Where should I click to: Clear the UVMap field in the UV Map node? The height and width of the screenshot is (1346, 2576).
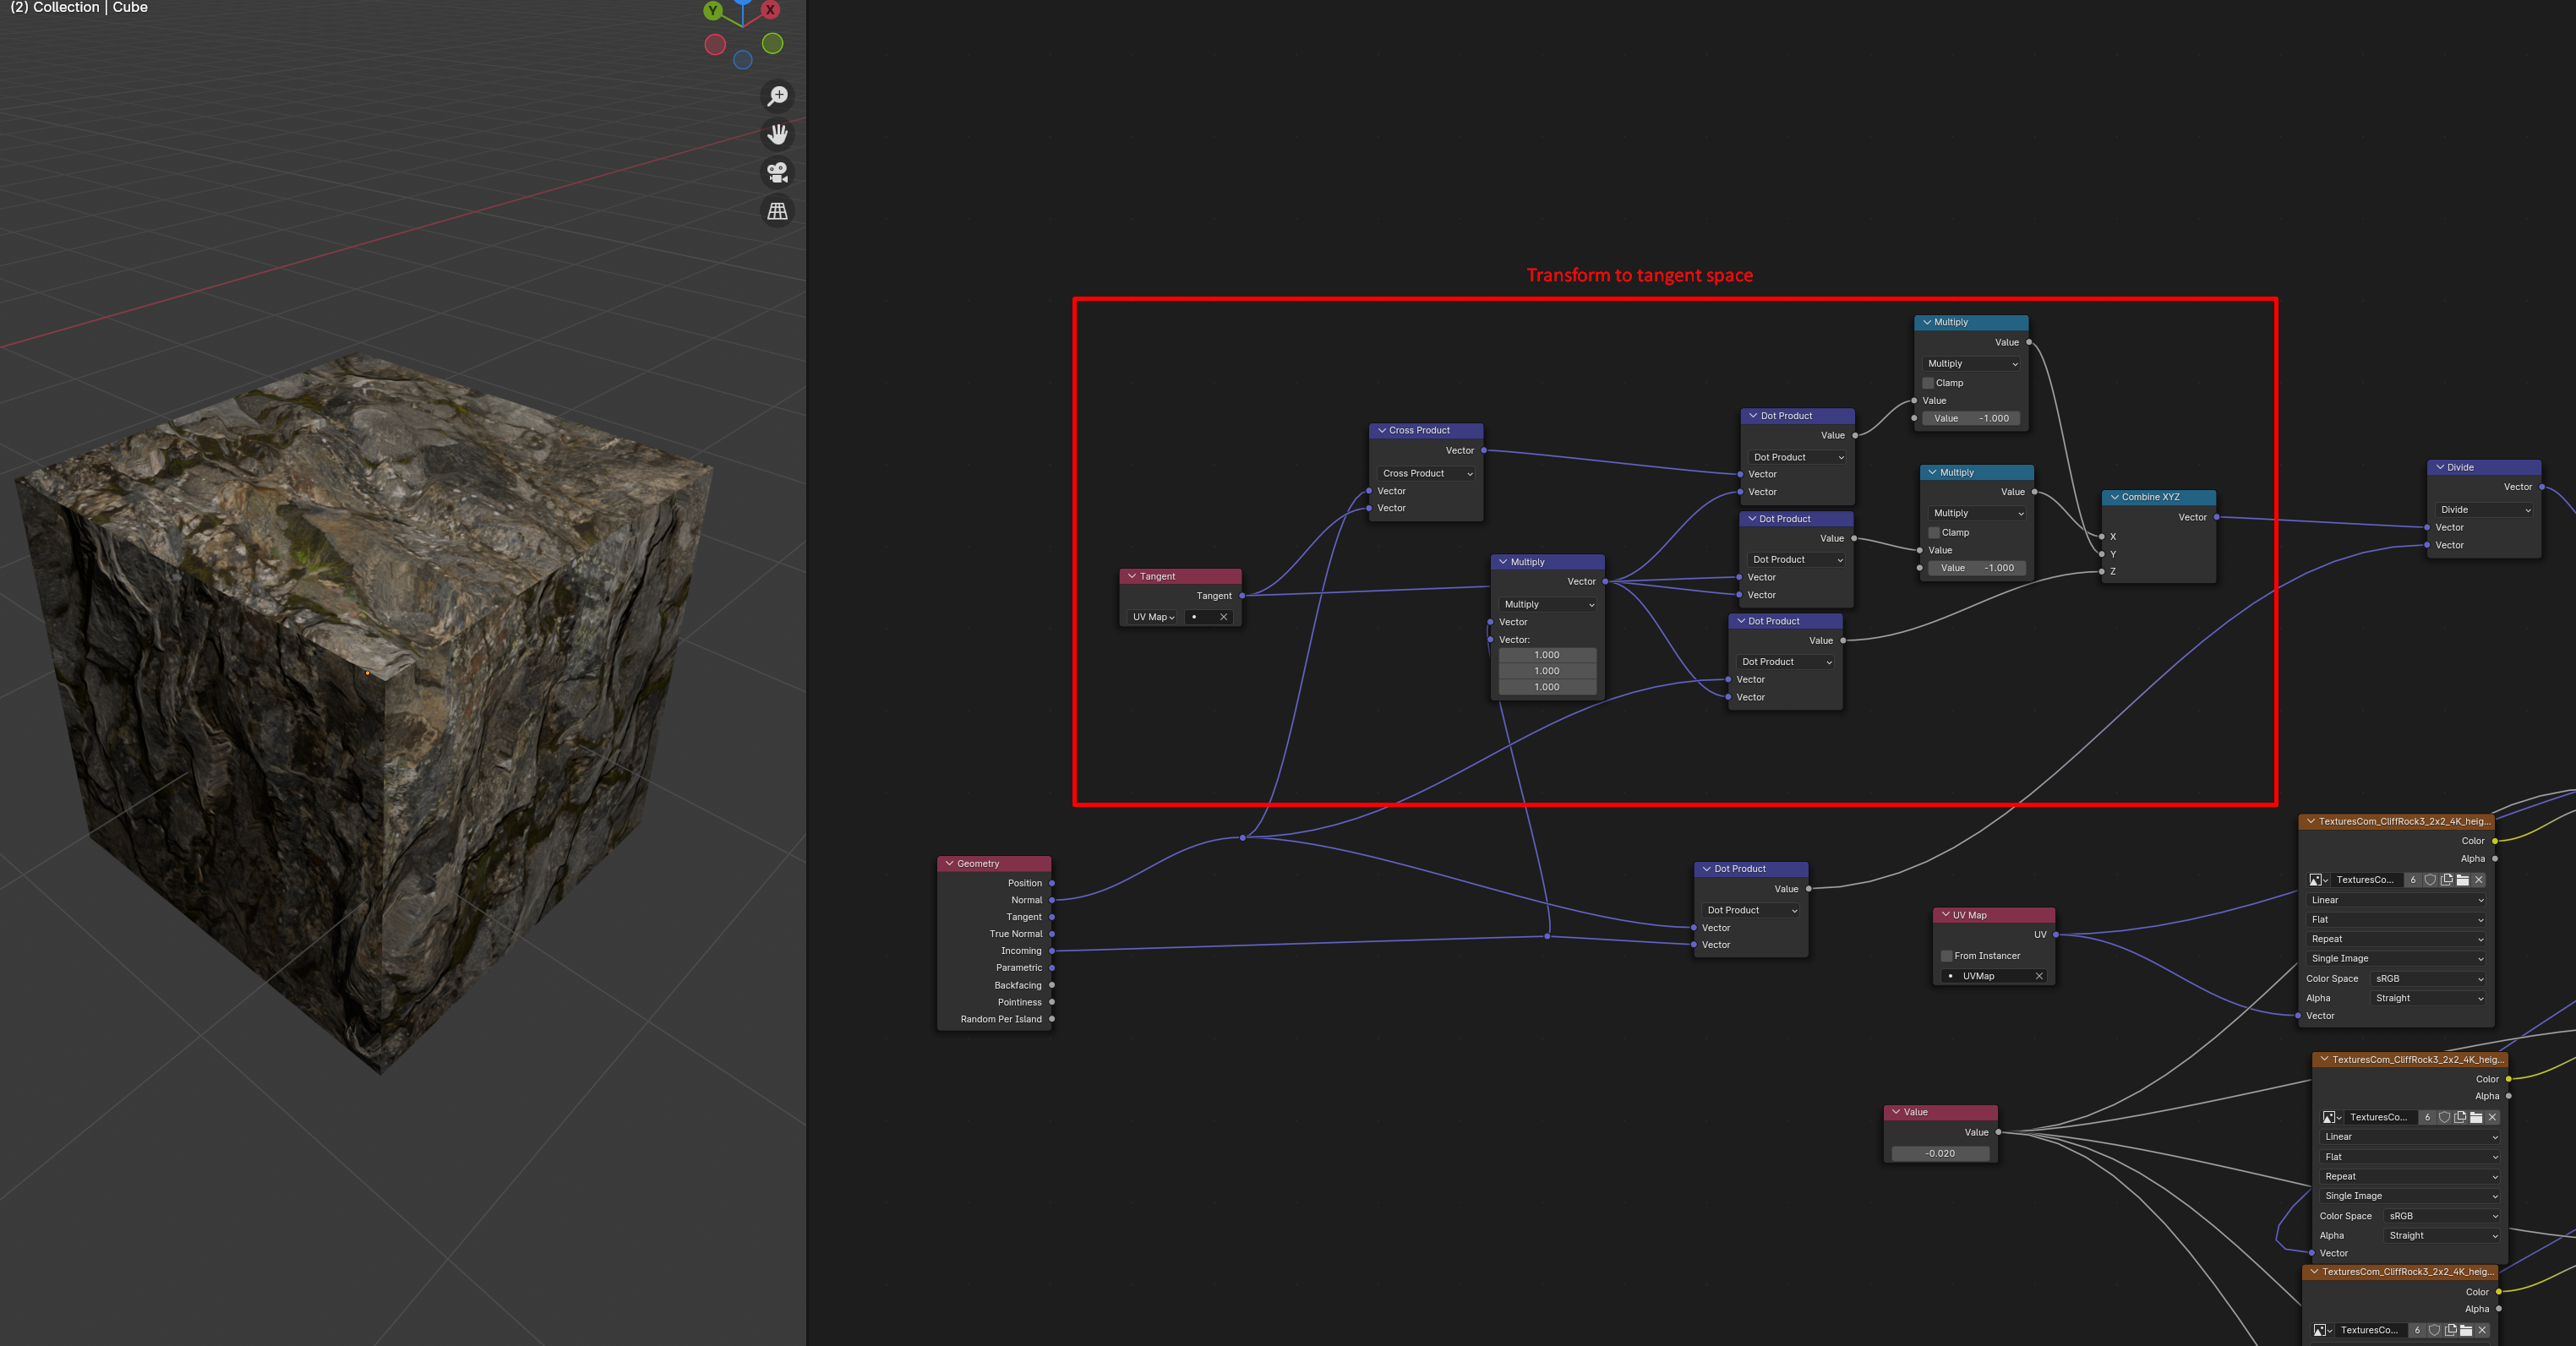pos(2039,976)
